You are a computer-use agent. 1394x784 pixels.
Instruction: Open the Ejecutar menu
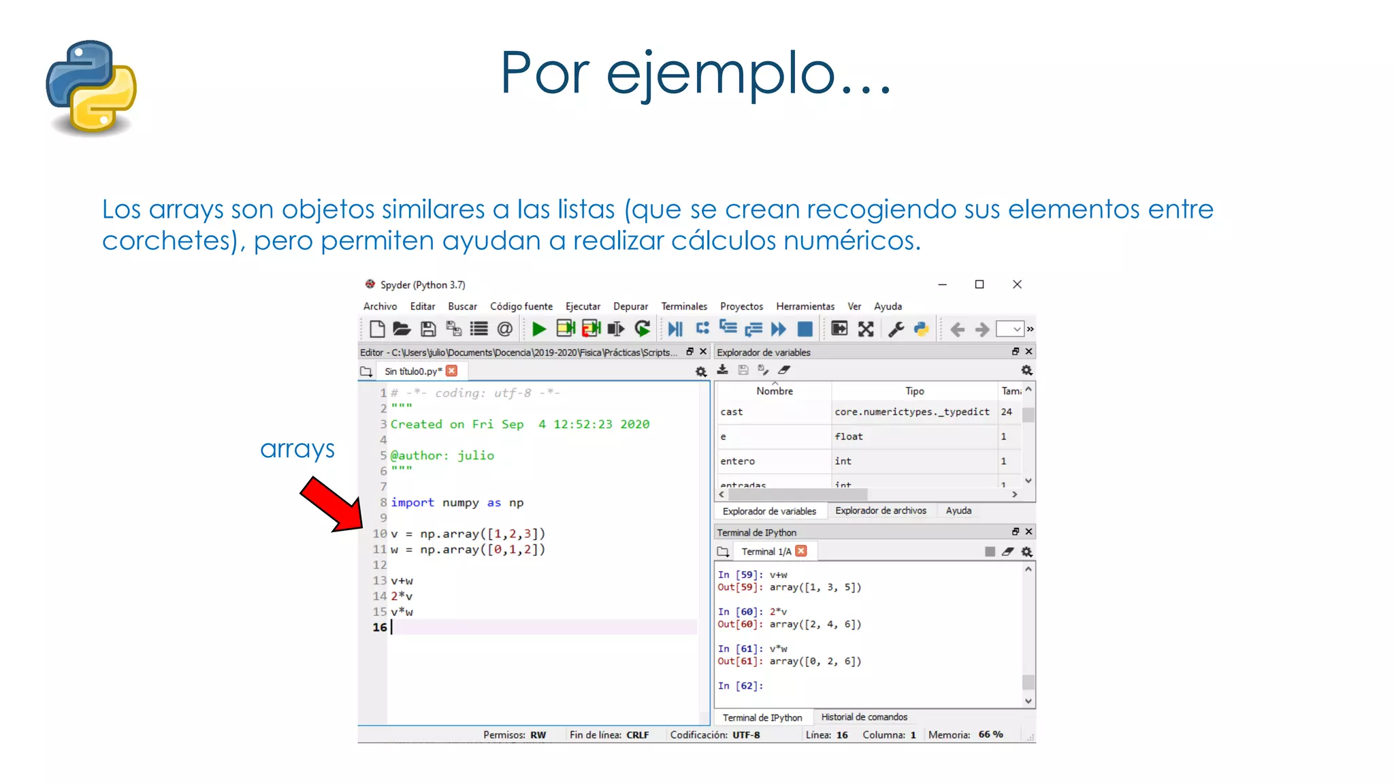click(x=583, y=306)
